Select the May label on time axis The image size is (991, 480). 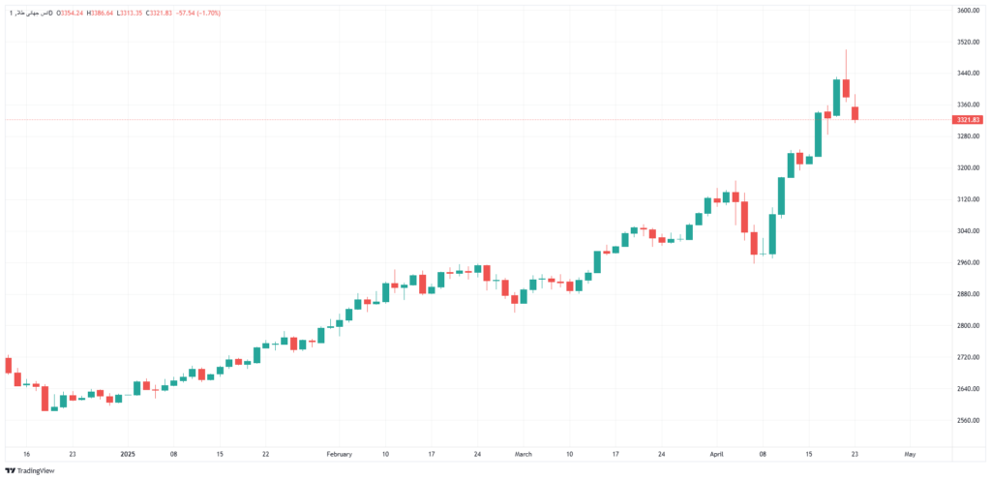[x=910, y=454]
